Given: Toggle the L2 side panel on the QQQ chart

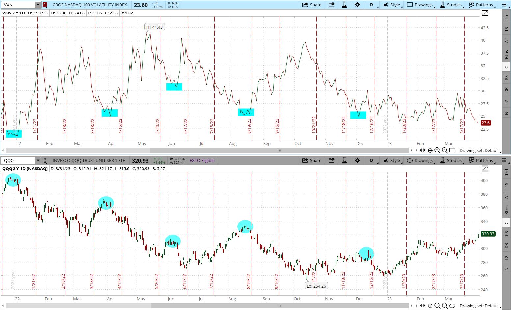Looking at the screenshot, I should point(506,258).
